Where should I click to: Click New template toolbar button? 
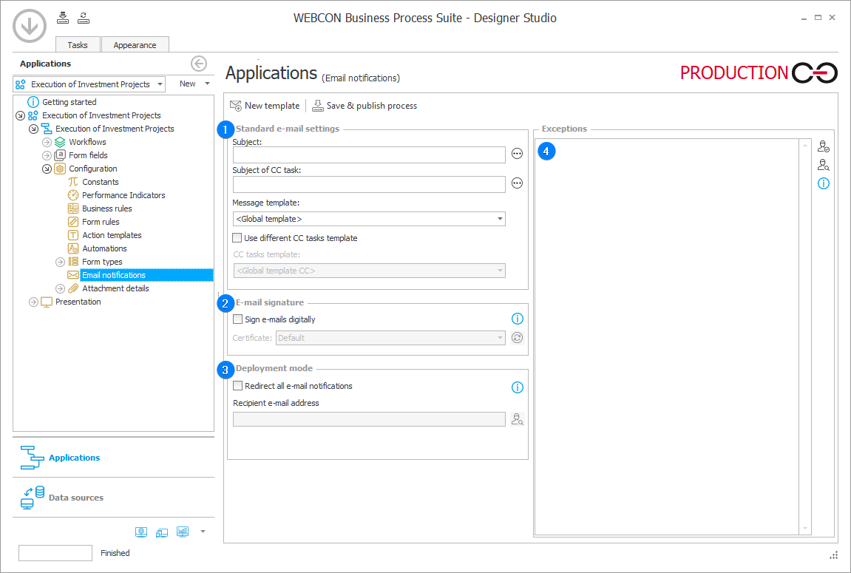(x=265, y=106)
